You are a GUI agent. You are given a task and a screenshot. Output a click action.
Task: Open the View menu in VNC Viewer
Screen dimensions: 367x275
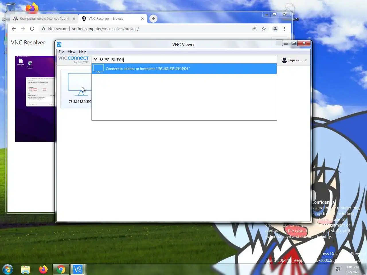click(71, 52)
